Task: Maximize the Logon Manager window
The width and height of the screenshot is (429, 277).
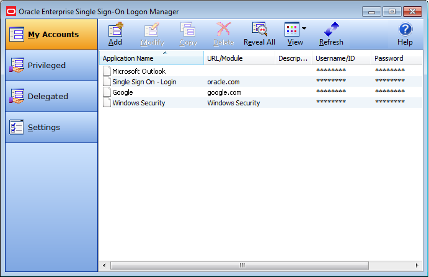Action: tap(392, 12)
